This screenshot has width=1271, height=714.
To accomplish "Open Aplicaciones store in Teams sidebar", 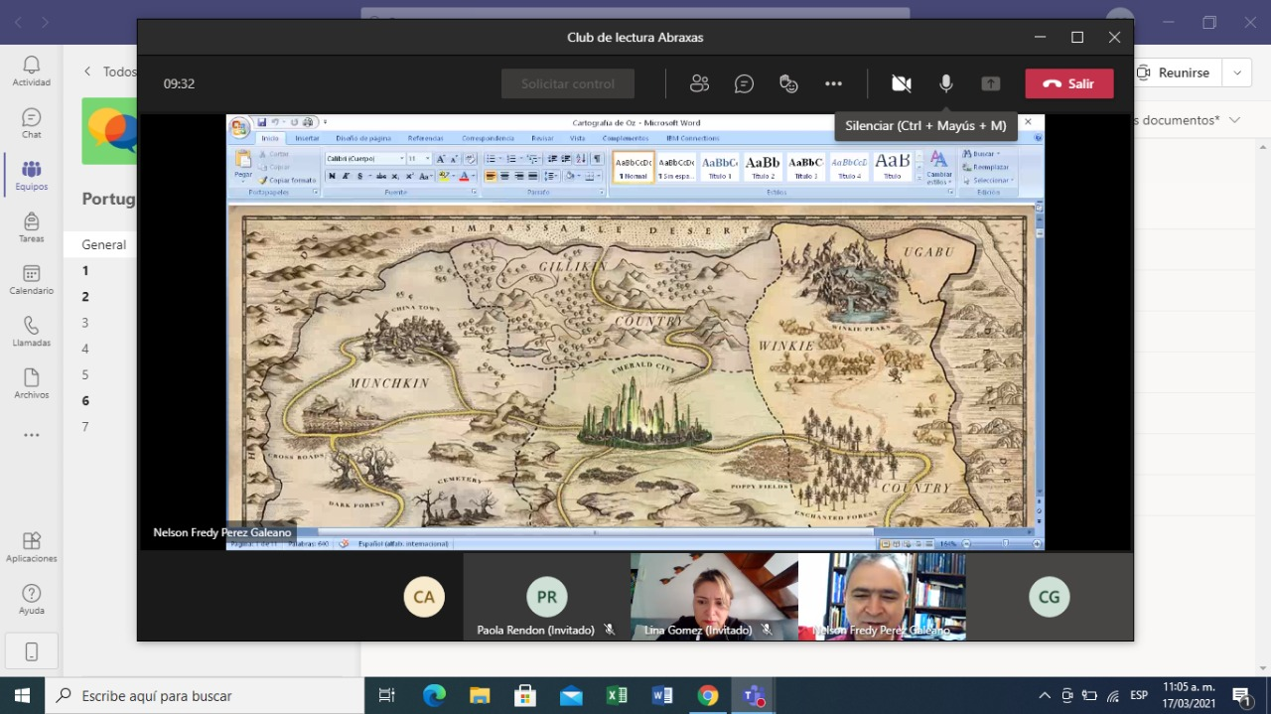I will (32, 547).
